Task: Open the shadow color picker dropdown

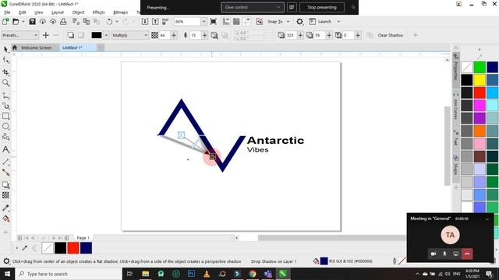Action: click(x=106, y=35)
